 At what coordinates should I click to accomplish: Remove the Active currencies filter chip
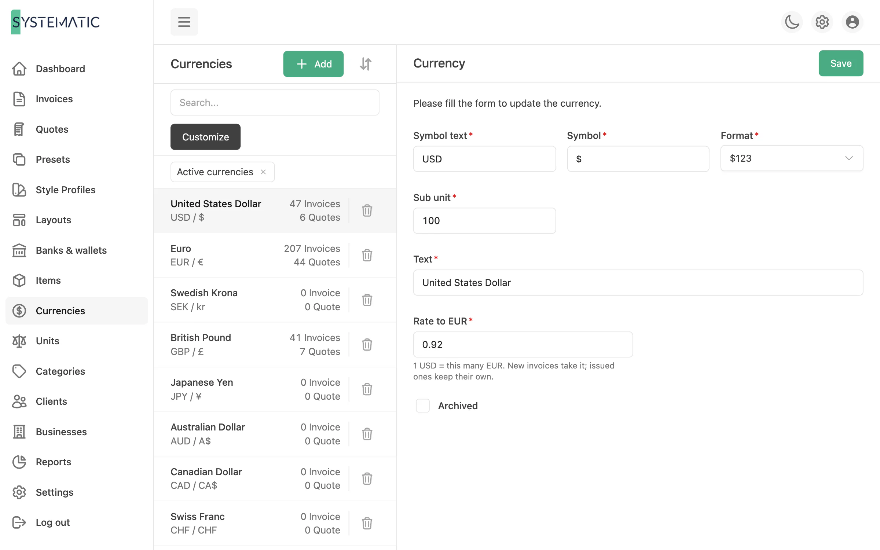click(x=263, y=172)
